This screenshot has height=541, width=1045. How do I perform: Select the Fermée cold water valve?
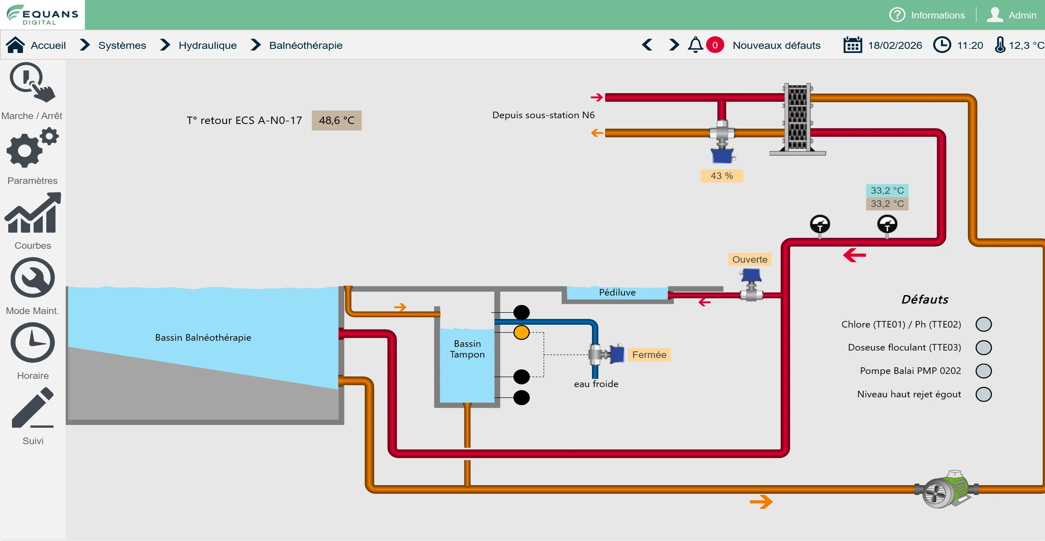[607, 354]
